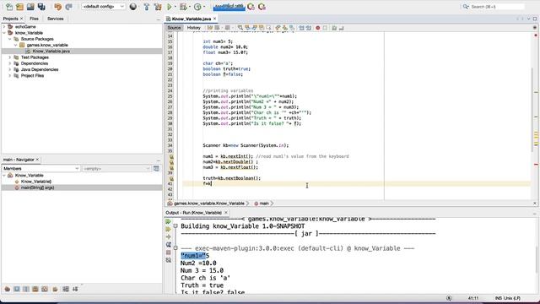Select the Know_Variable.java editor tab

tap(192, 19)
